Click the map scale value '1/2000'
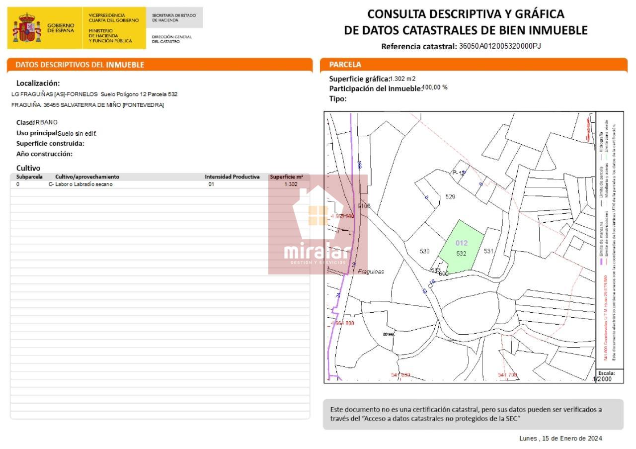 [x=602, y=379]
